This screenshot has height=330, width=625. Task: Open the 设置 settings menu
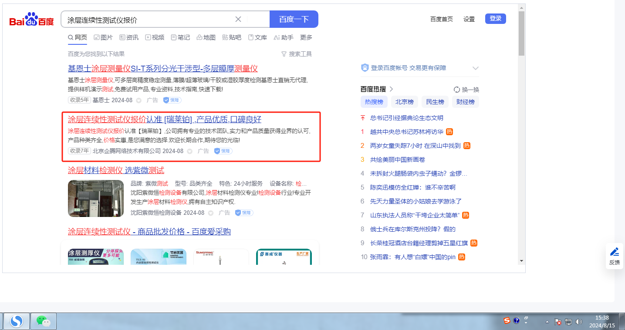pos(469,19)
